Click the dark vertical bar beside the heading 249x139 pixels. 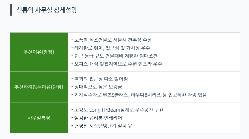click(x=11, y=10)
